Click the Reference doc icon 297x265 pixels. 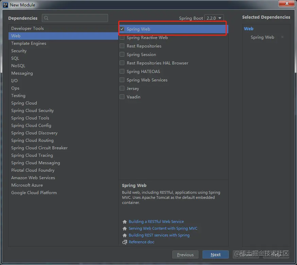click(x=125, y=242)
